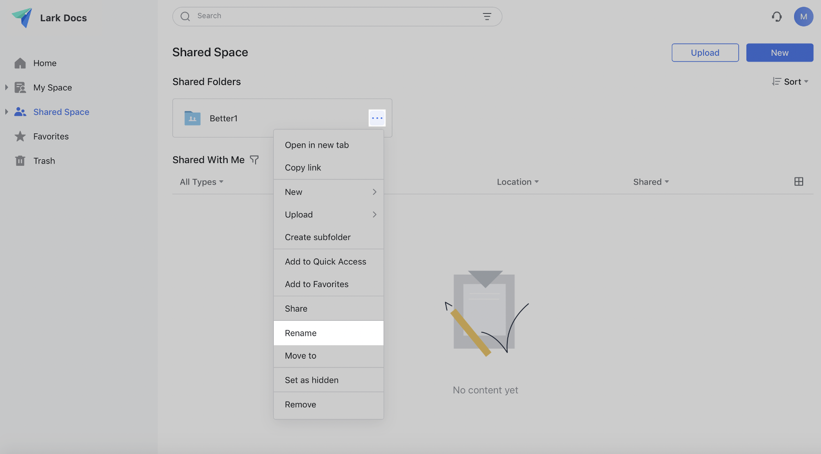
Task: Click the Lark Docs logo icon
Action: pos(22,18)
